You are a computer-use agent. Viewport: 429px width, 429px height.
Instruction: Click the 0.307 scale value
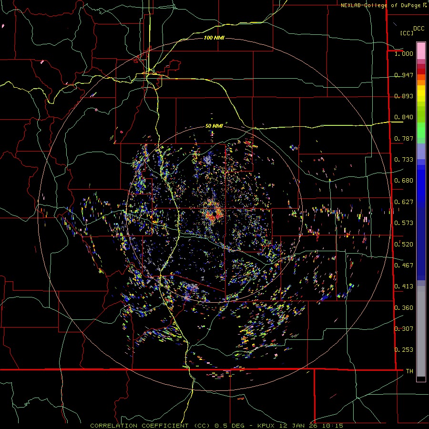pos(404,328)
